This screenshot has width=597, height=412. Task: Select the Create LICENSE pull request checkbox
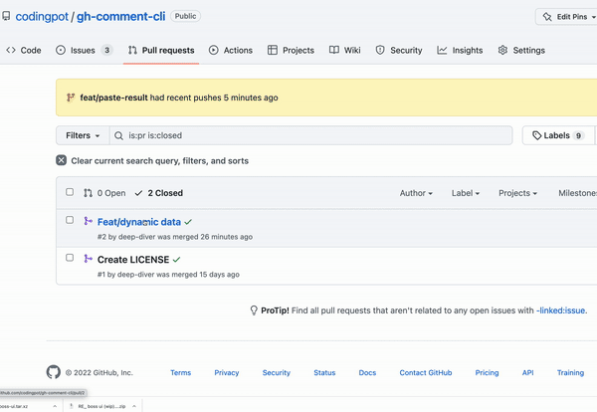[x=70, y=258]
